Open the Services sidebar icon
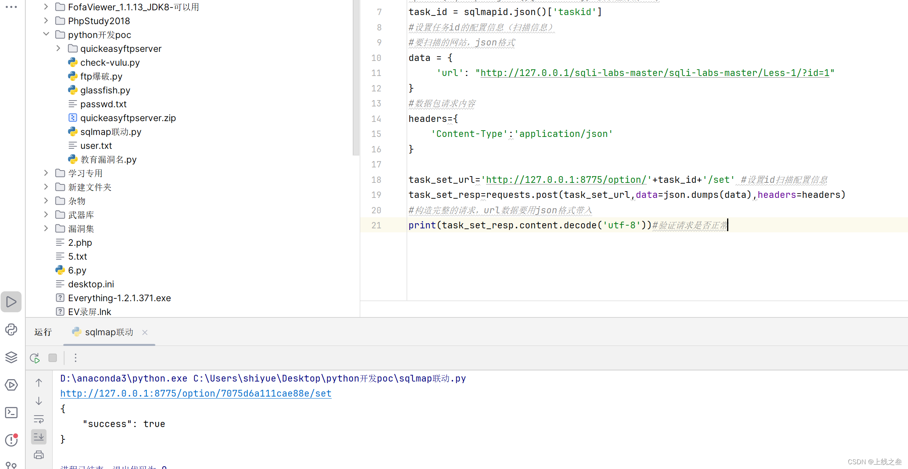908x469 pixels. point(11,385)
